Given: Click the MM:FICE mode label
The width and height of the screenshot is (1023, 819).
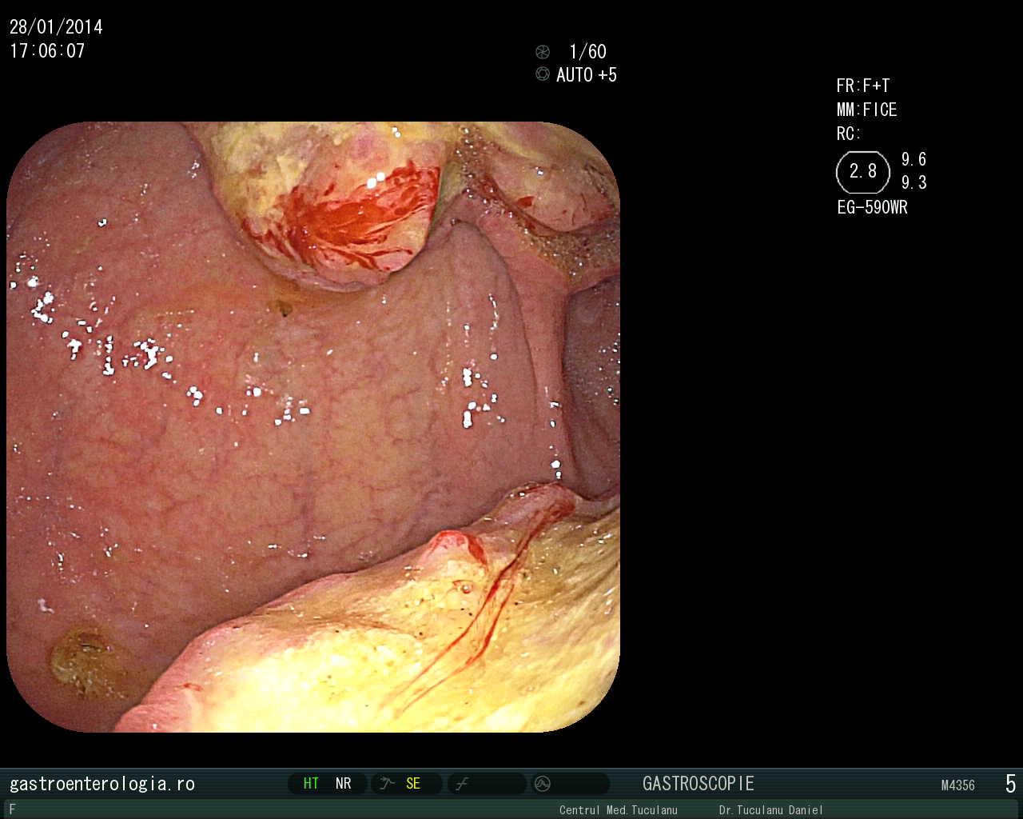Looking at the screenshot, I should coord(867,110).
